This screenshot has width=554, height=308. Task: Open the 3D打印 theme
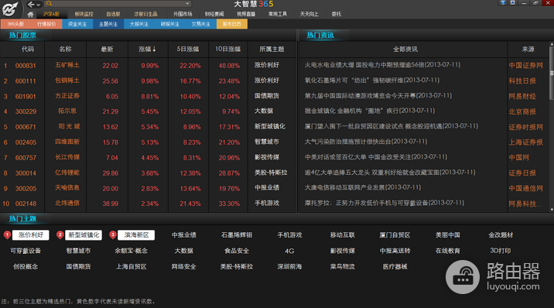coord(501,251)
